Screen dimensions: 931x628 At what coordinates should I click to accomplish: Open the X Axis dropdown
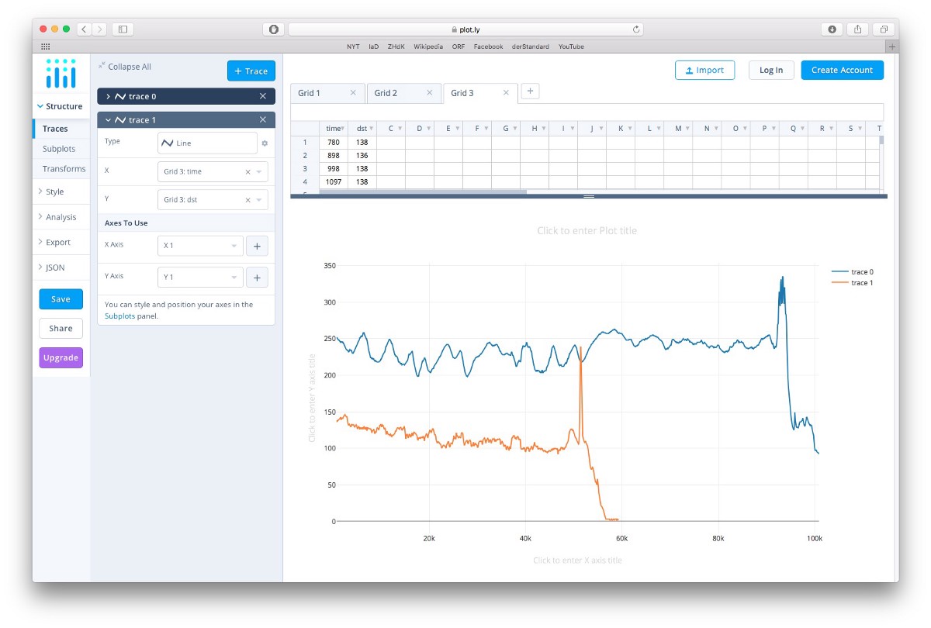pyautogui.click(x=200, y=246)
